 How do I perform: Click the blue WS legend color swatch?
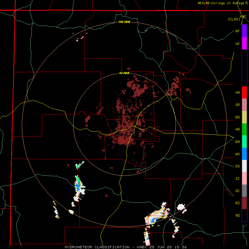[x=244, y=154]
